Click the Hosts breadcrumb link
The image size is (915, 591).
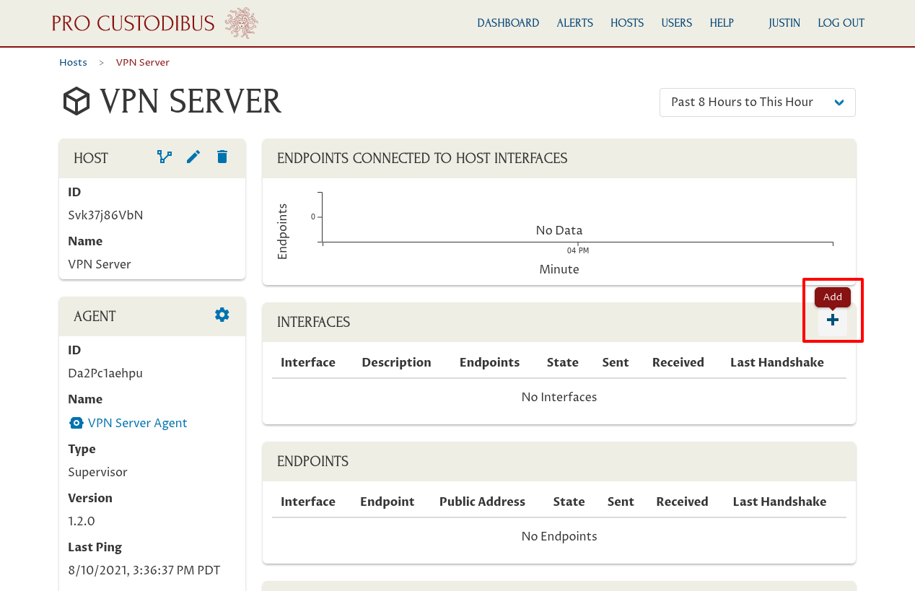pos(73,63)
